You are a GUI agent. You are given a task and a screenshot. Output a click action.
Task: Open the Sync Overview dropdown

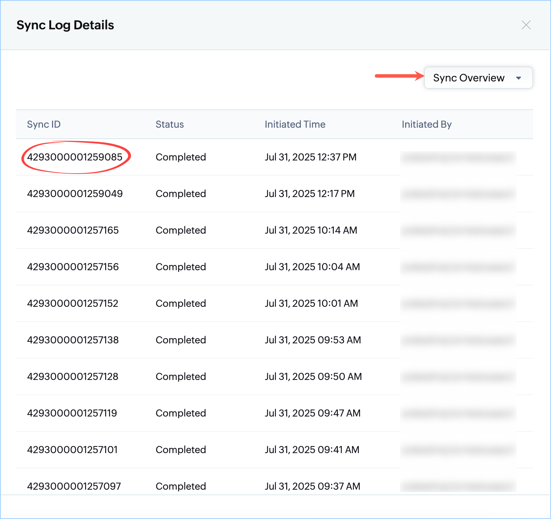pyautogui.click(x=469, y=78)
